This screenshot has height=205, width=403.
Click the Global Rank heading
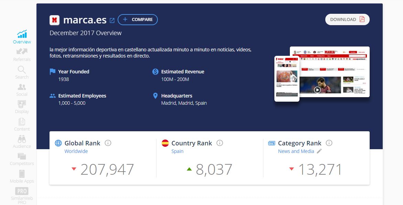tap(82, 143)
